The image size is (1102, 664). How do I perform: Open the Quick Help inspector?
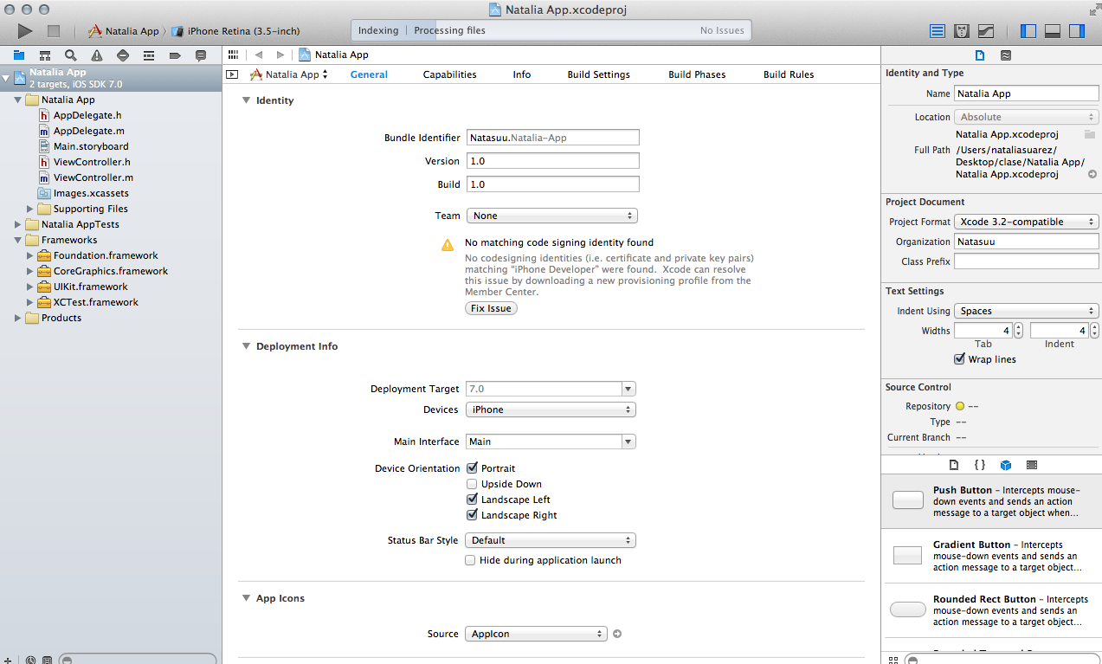(x=1005, y=55)
